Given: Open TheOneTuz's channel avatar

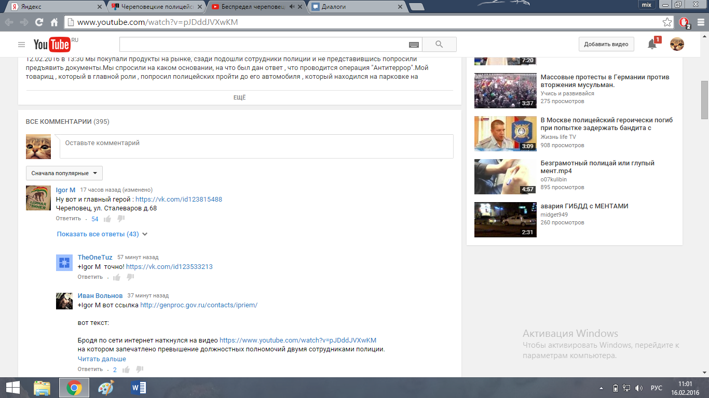Looking at the screenshot, I should [64, 263].
